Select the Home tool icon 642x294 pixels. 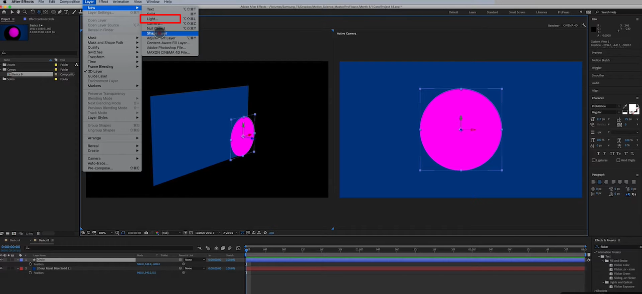(4, 12)
